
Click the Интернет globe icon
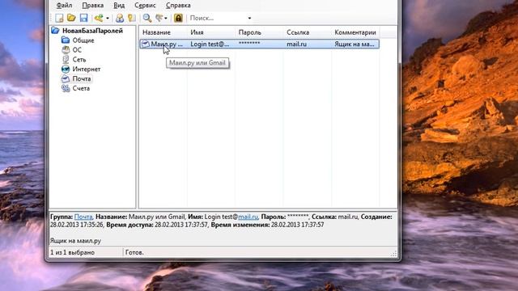coord(66,69)
